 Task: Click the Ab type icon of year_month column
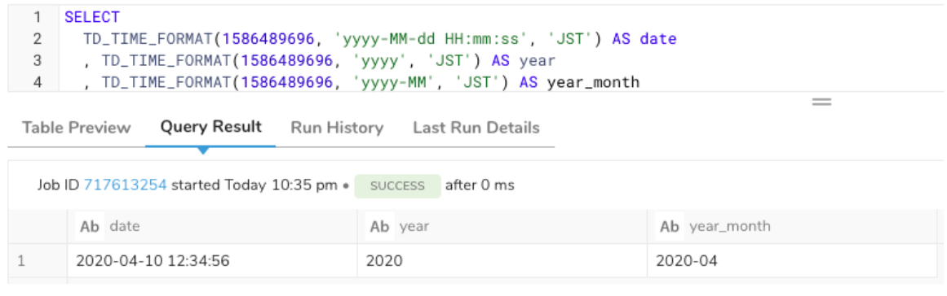(670, 227)
